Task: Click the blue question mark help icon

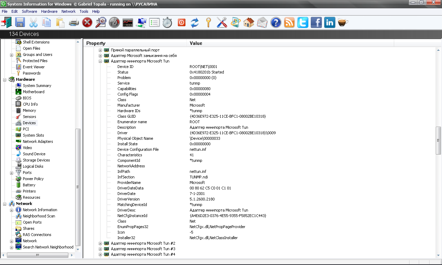Action: tap(276, 23)
